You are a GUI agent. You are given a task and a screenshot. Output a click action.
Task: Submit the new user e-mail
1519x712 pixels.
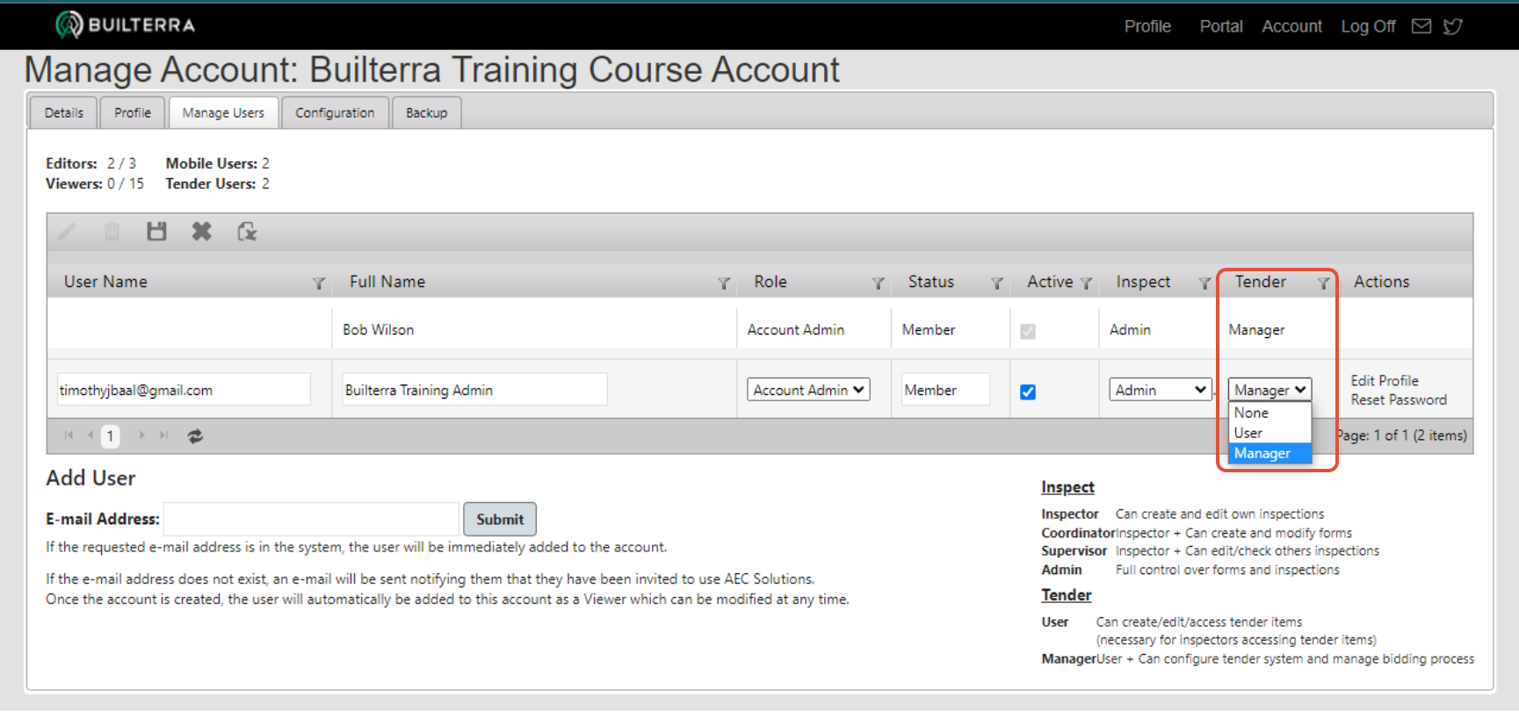point(500,519)
